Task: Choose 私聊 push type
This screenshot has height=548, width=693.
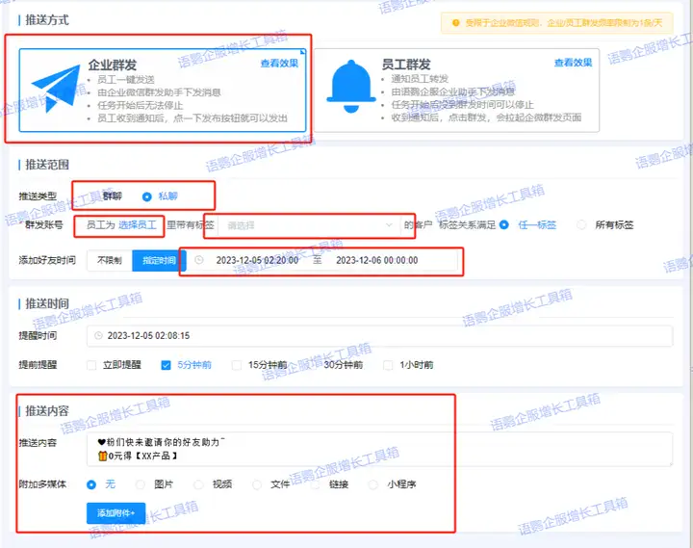Action: coord(147,196)
